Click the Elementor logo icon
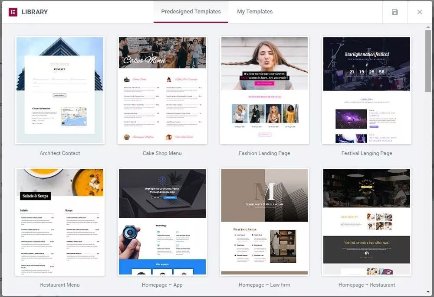 point(13,12)
